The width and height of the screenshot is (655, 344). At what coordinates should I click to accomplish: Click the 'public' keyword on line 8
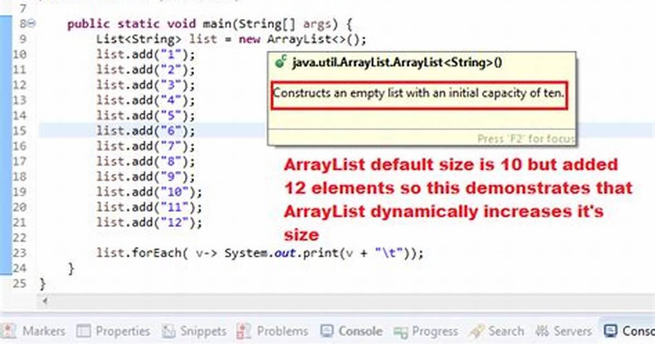point(88,24)
